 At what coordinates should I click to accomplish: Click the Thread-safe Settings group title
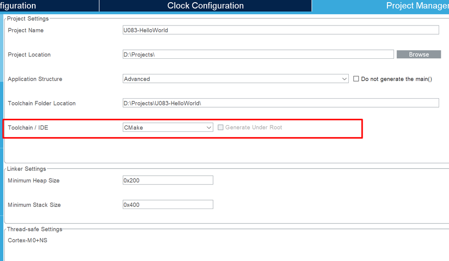(35, 229)
